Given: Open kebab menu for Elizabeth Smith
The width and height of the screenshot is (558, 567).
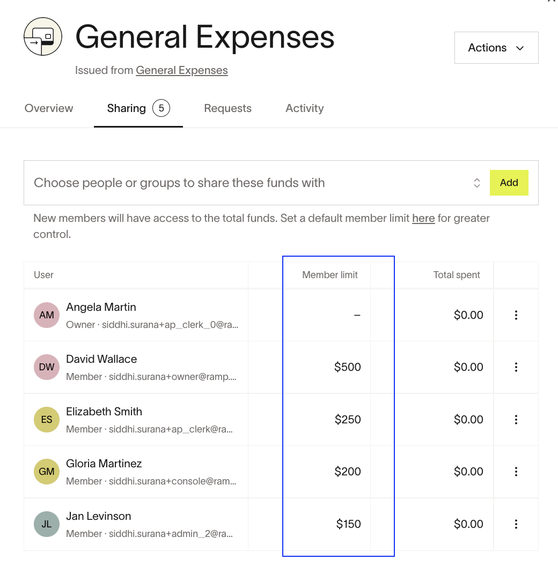Looking at the screenshot, I should 516,420.
